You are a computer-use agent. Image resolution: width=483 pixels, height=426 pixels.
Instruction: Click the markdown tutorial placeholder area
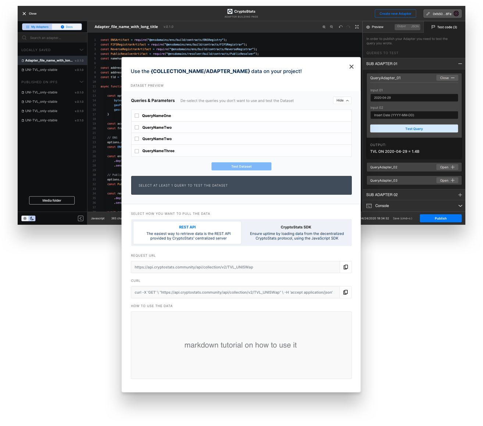tap(241, 345)
